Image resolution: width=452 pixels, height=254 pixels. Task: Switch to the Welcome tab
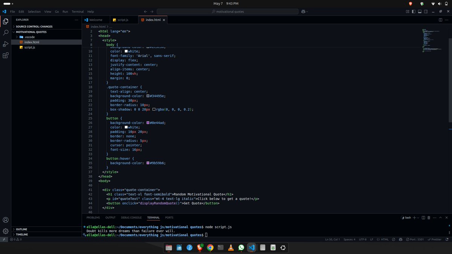pos(96,20)
